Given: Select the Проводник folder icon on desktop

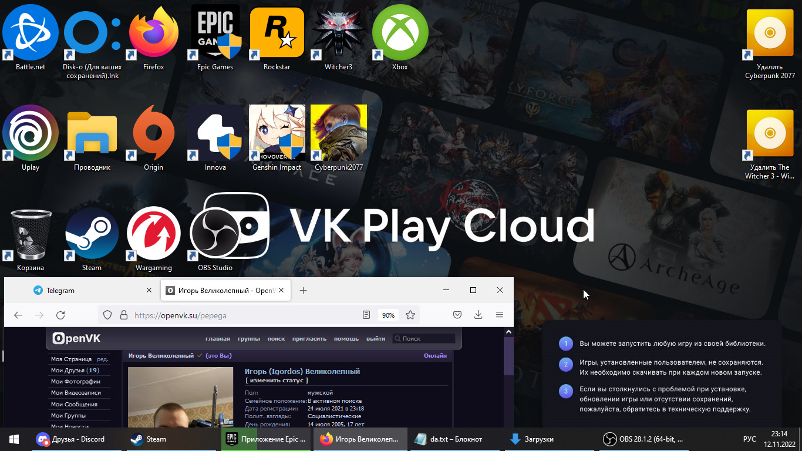Looking at the screenshot, I should click(x=92, y=138).
